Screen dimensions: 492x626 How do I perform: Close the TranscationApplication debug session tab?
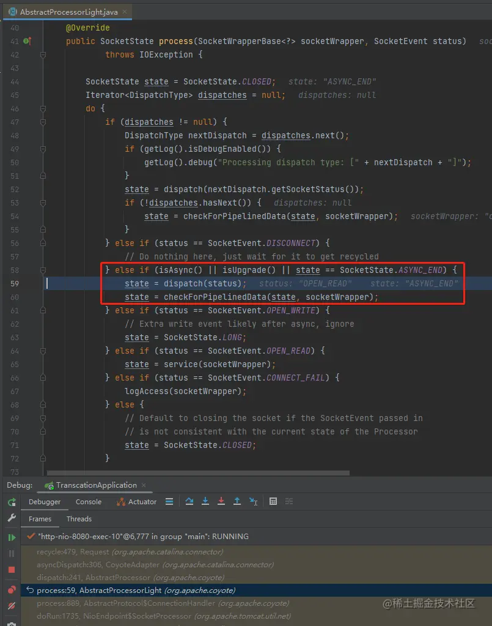[x=144, y=485]
